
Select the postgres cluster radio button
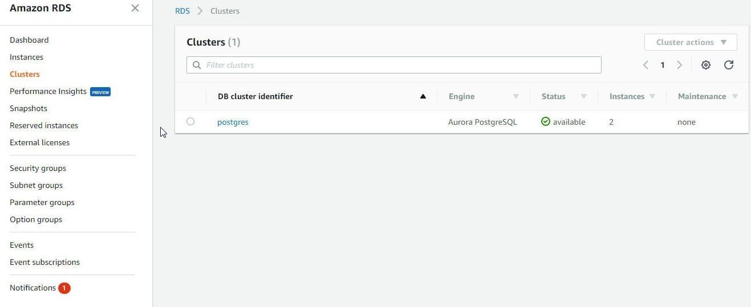(190, 121)
